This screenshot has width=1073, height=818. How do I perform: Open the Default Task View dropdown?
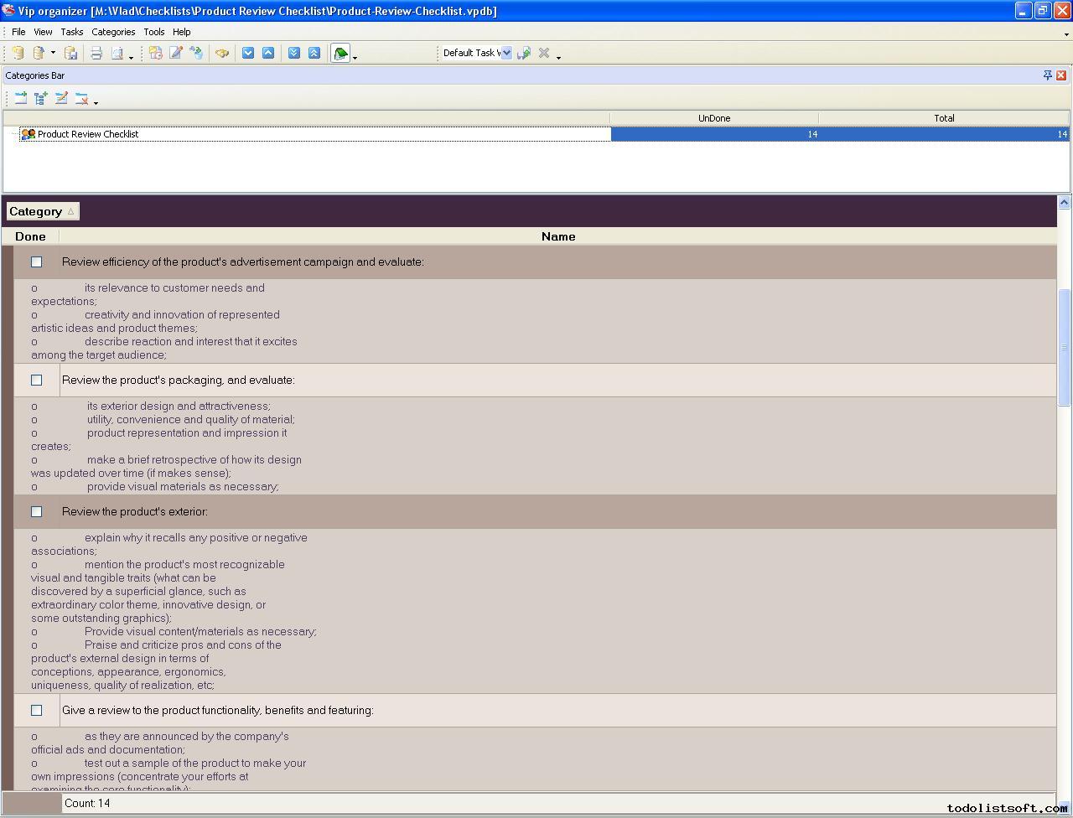[x=506, y=53]
